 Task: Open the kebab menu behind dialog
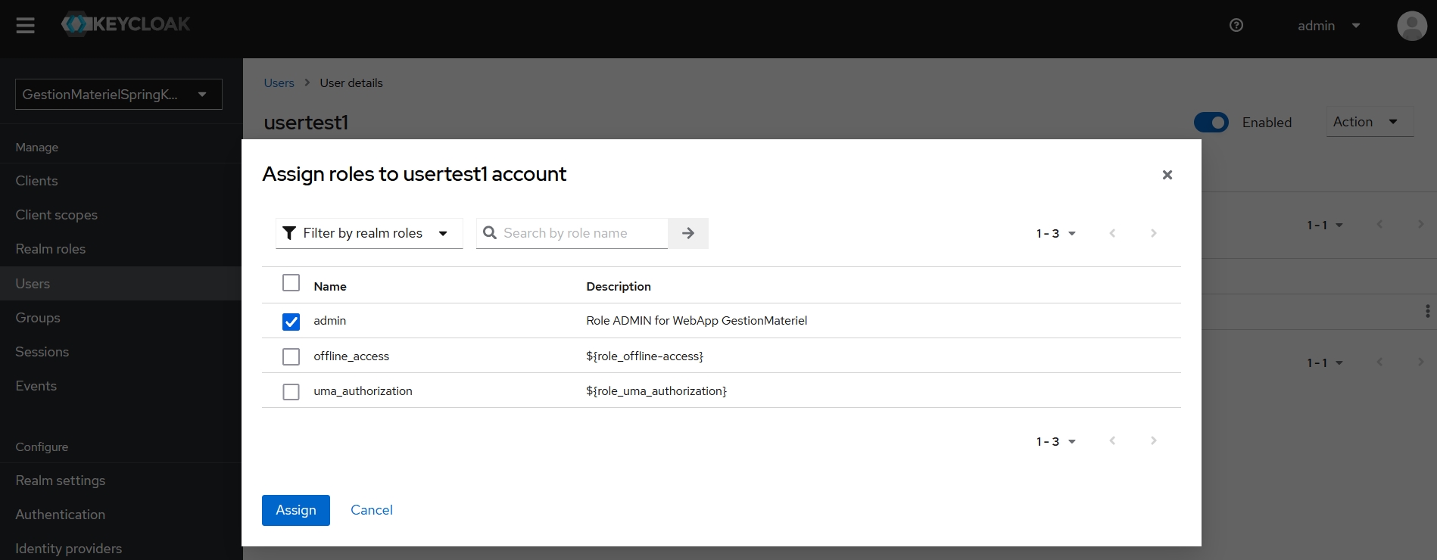click(1427, 311)
